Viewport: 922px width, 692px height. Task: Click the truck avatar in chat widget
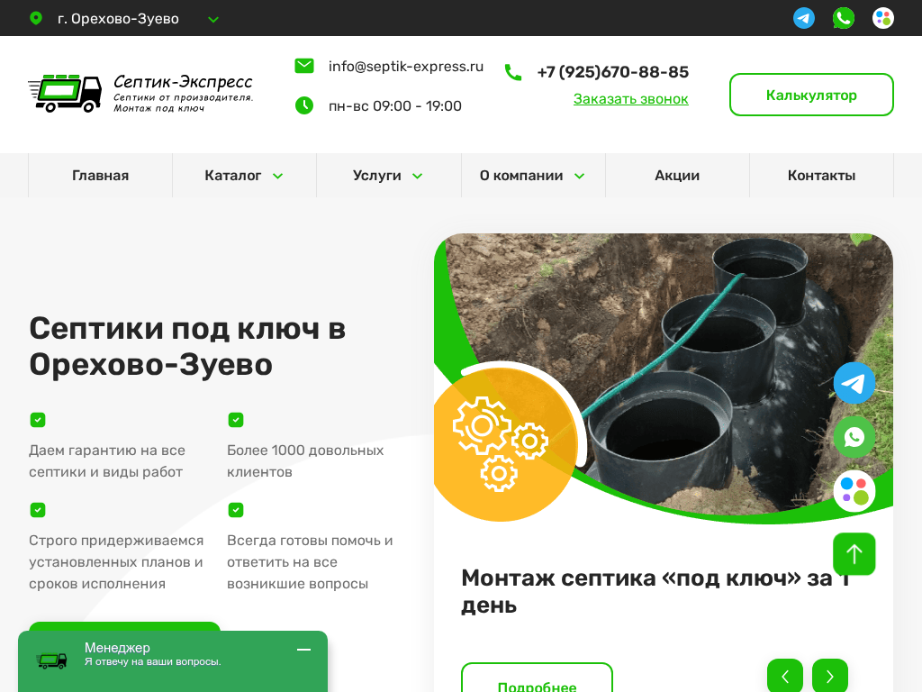pyautogui.click(x=51, y=660)
